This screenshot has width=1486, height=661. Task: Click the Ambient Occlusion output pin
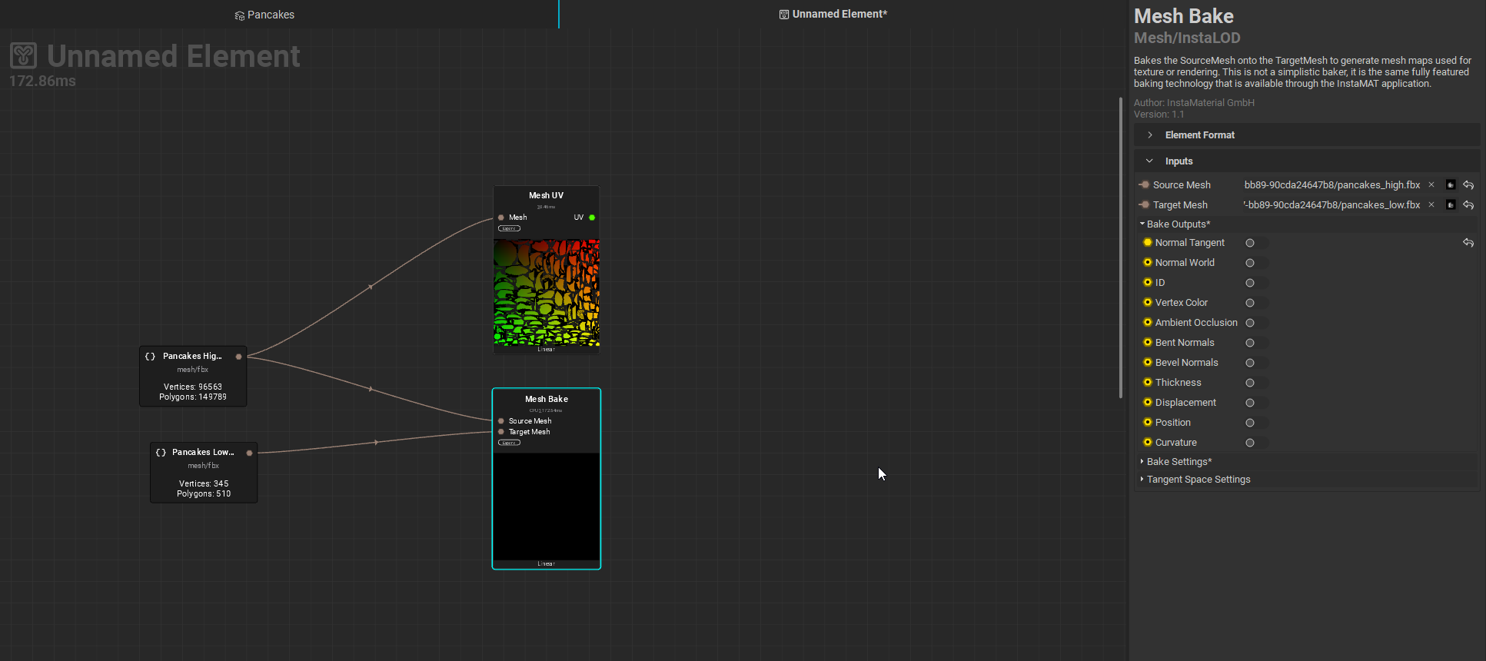[1148, 323]
